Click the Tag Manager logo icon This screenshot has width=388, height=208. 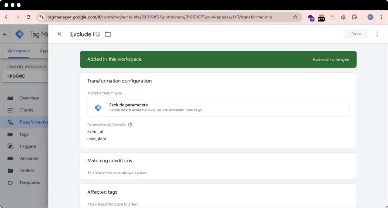[x=20, y=34]
